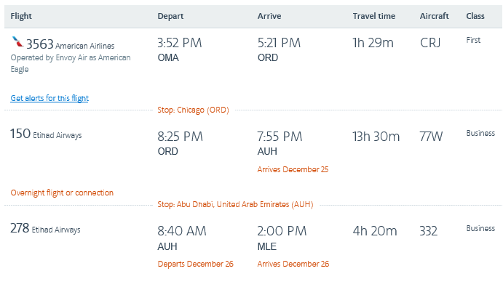The height and width of the screenshot is (287, 503).
Task: Click the Abu Dhabi (AUH) stop label
Action: (x=235, y=204)
